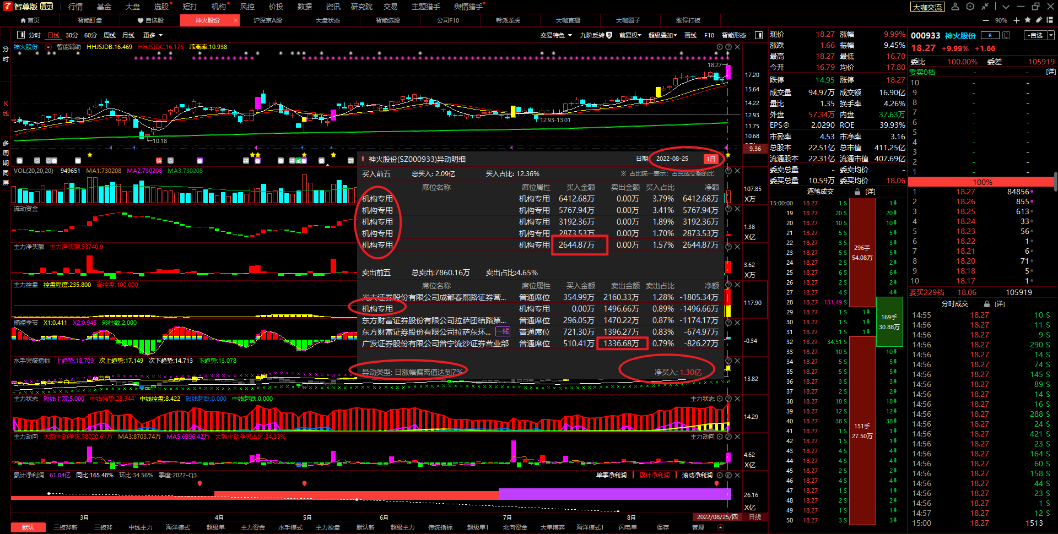Select the 海洋模式 bottom template tab
1058x534 pixels.
[178, 527]
